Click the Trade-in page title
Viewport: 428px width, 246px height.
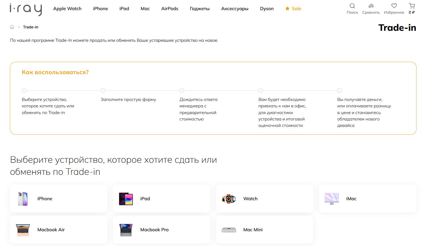397,28
